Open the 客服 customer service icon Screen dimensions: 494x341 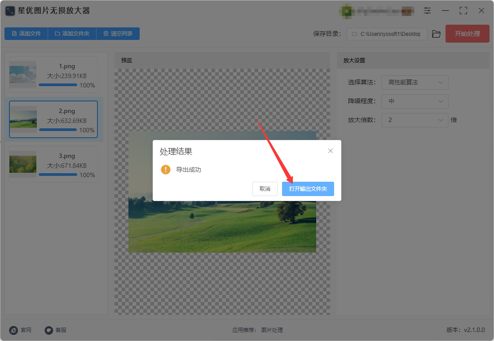pyautogui.click(x=49, y=330)
